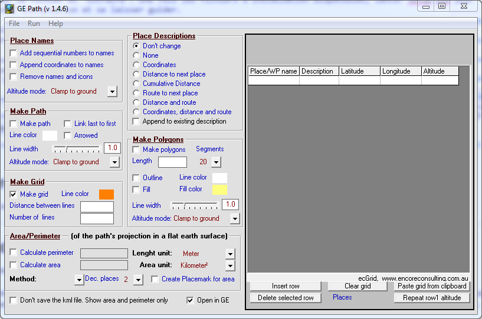This screenshot has height=319, width=482.
Task: Expand Place Names altitude mode dropdown
Action: pos(113,91)
